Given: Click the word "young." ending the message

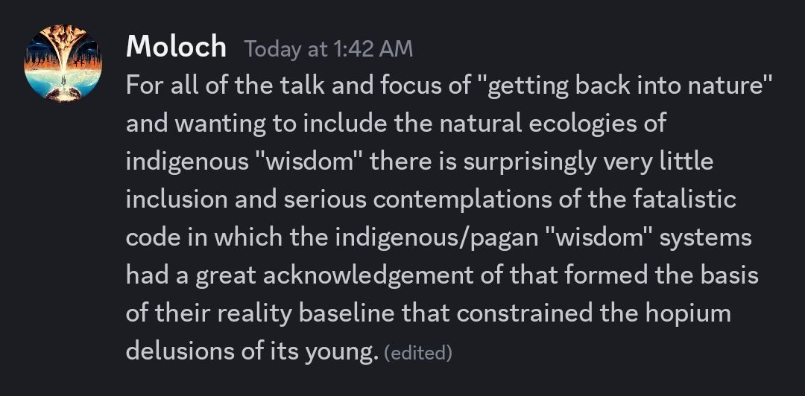Looking at the screenshot, I should pos(341,352).
